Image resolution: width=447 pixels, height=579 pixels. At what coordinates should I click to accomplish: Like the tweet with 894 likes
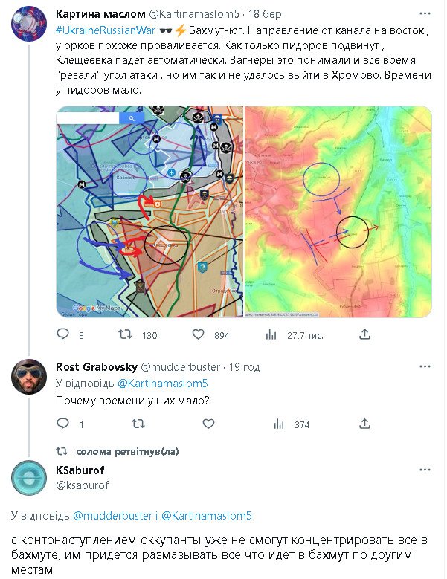click(x=198, y=335)
